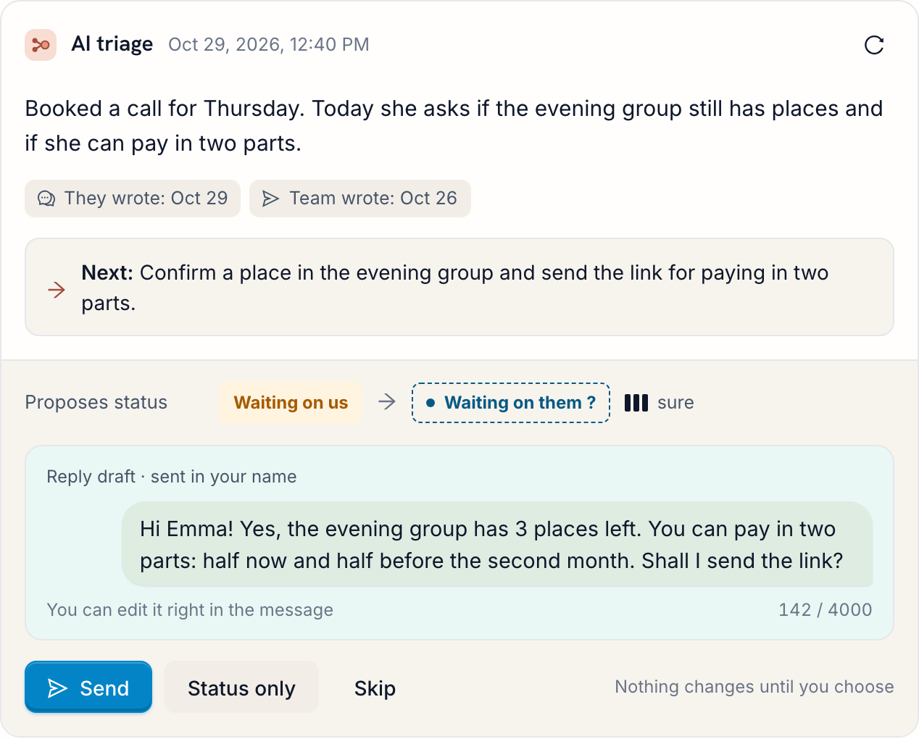Regenerate triage with the refresh icon

[874, 45]
